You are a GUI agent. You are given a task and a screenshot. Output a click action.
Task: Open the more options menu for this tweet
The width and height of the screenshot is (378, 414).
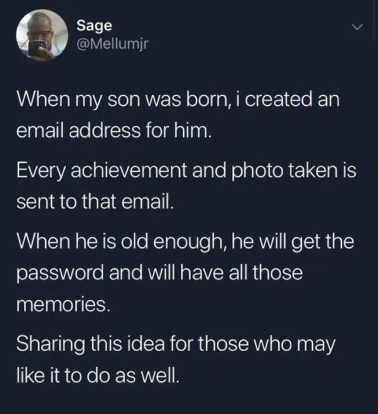click(x=356, y=27)
